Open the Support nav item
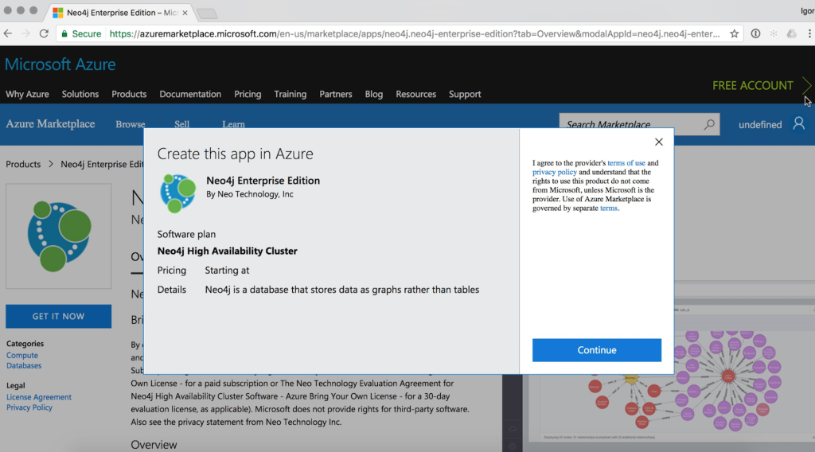 [465, 94]
